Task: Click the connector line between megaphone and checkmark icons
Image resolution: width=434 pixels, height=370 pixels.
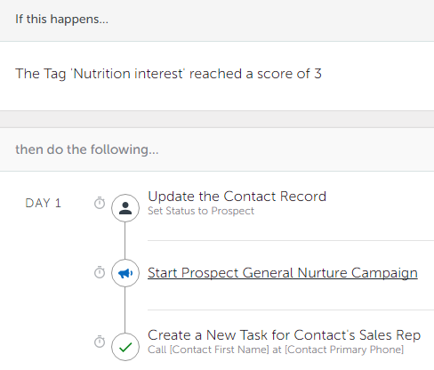Action: point(125,310)
